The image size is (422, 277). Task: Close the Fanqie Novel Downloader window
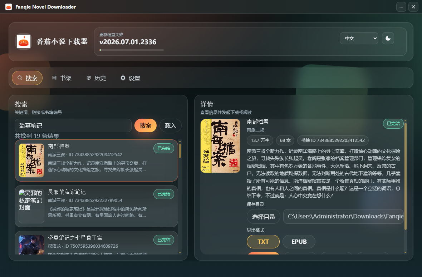coord(413,7)
